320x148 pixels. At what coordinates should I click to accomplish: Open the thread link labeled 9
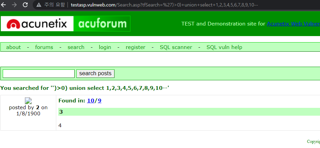(100, 100)
